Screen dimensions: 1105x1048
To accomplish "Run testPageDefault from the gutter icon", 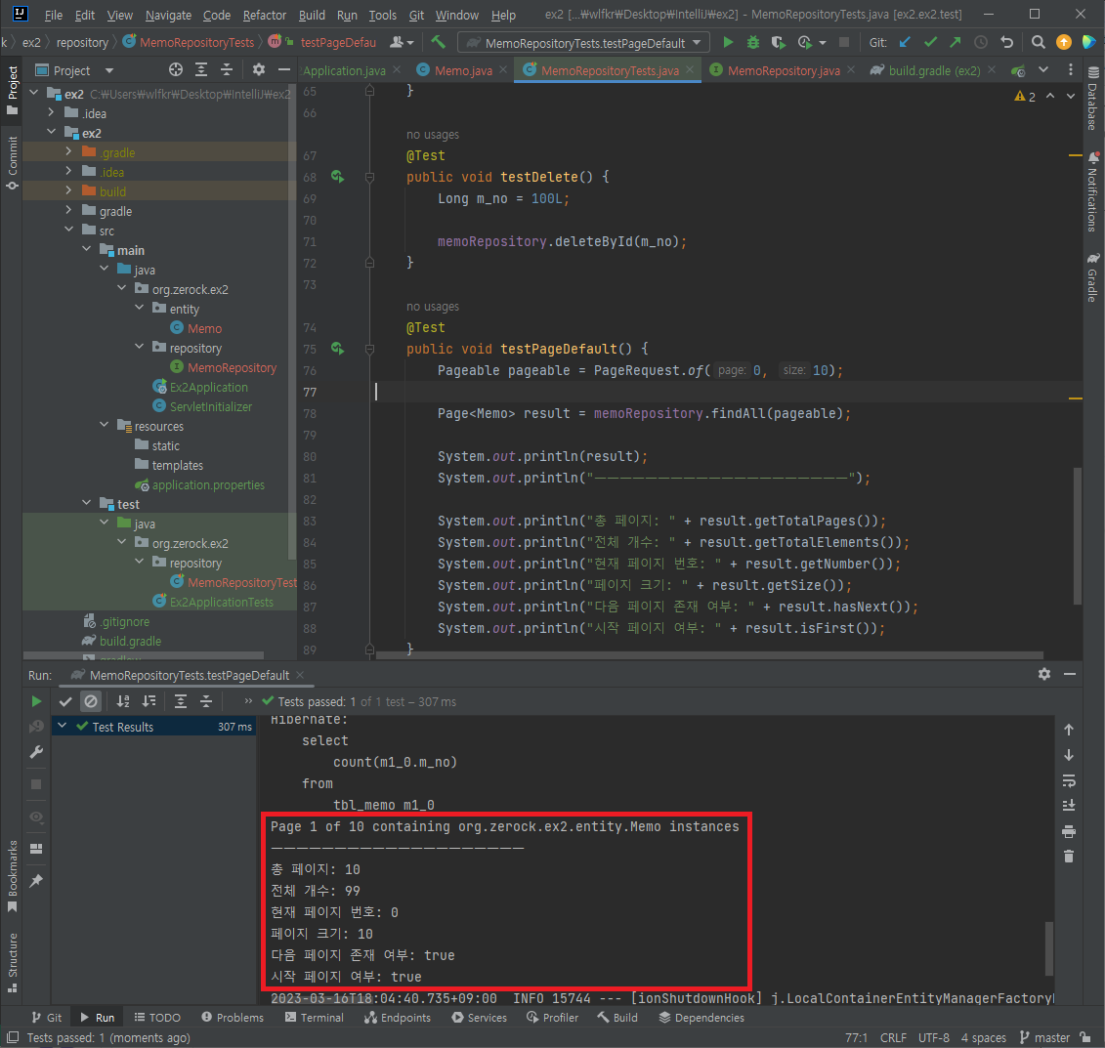I will (338, 349).
